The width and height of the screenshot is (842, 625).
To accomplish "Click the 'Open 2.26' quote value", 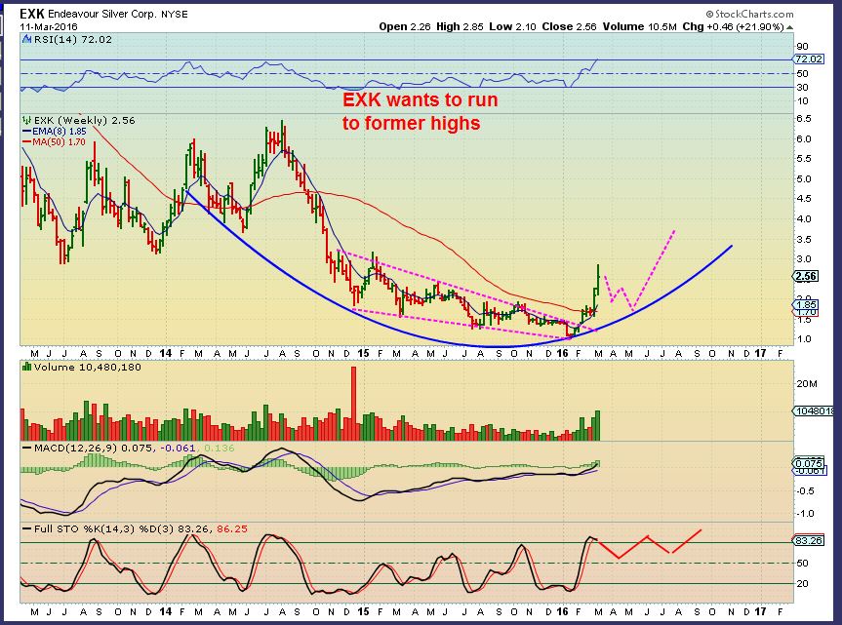I will click(x=405, y=27).
